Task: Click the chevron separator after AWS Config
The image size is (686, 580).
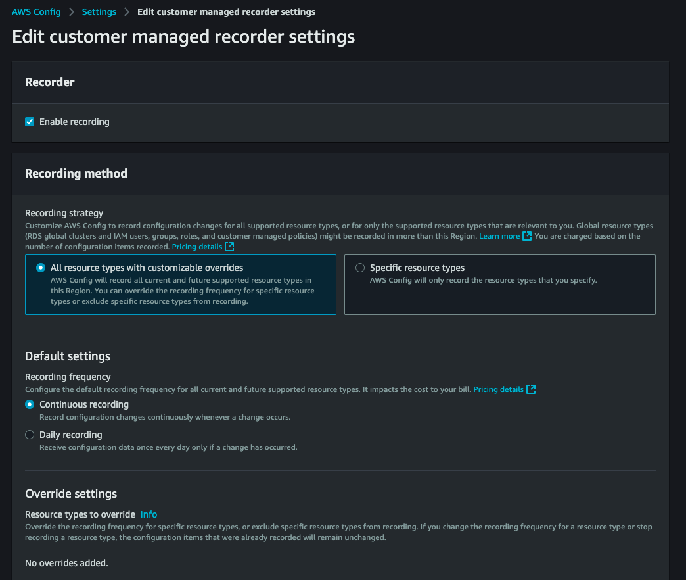Action: pos(72,12)
